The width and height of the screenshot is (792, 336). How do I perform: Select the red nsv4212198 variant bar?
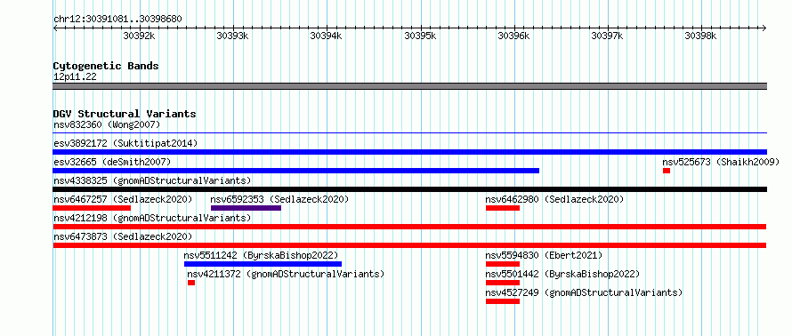[409, 227]
